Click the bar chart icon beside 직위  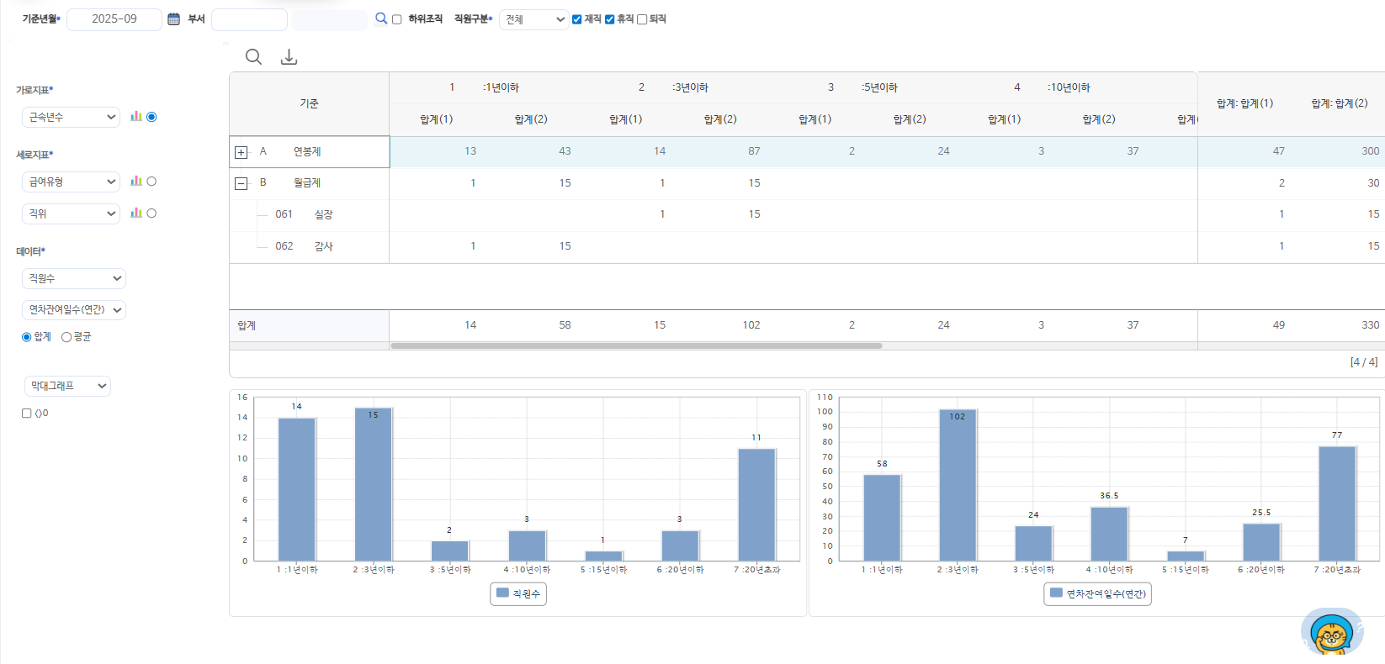[136, 213]
